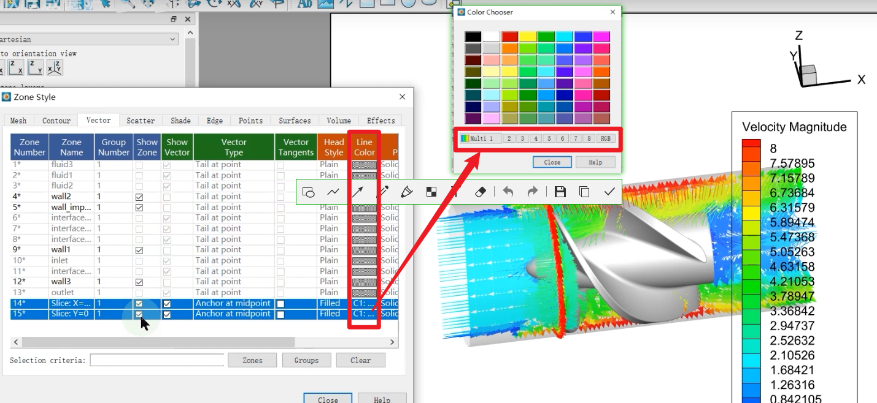Switch to the Contour tab
The height and width of the screenshot is (403, 877).
tap(56, 121)
